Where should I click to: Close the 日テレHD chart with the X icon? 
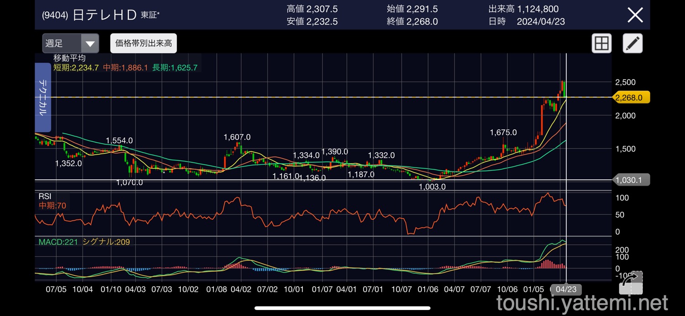click(635, 15)
